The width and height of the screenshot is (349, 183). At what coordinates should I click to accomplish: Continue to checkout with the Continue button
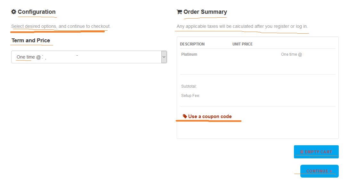320,171
